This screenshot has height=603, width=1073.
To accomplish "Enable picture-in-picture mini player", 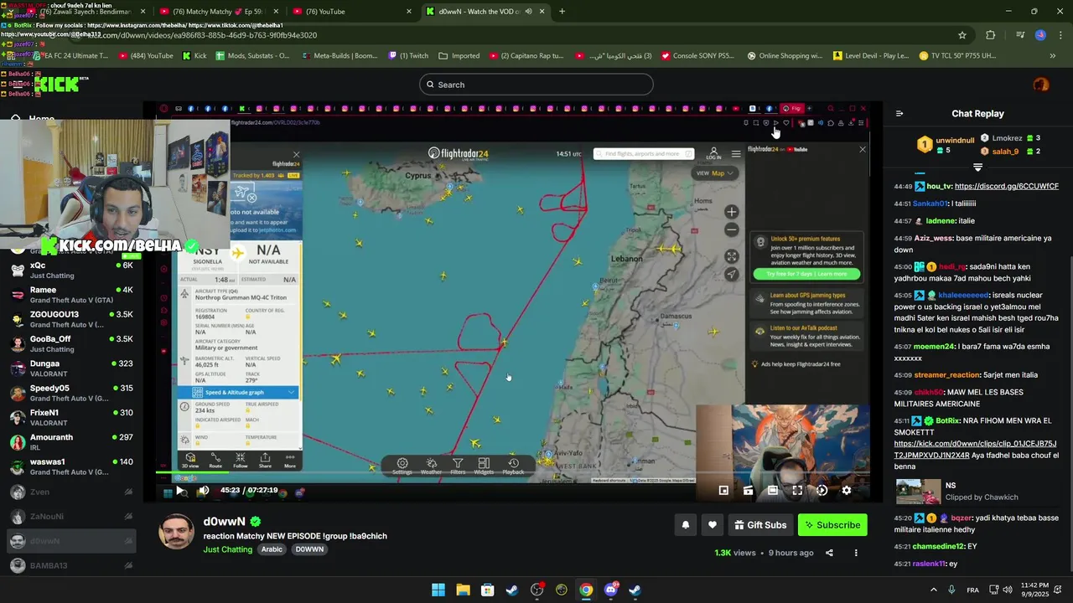I will point(723,491).
